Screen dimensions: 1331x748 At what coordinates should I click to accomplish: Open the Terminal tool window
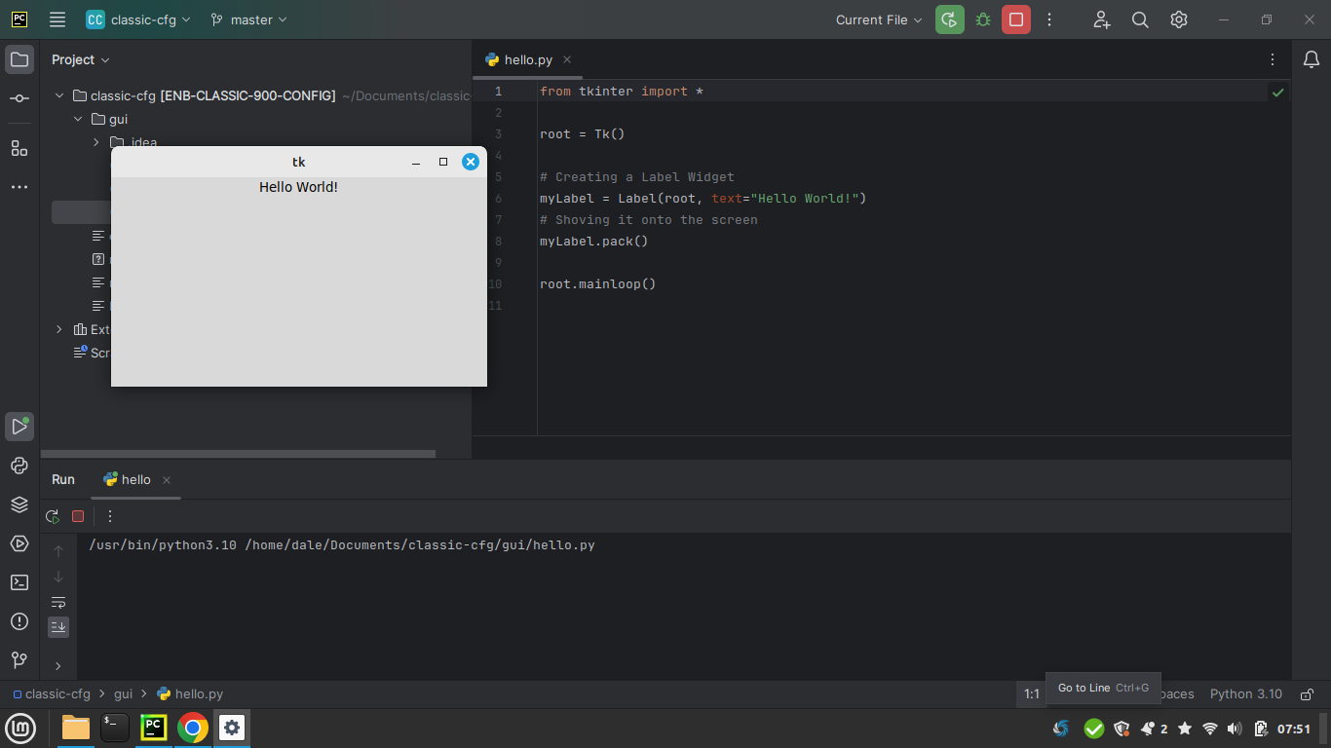(19, 582)
